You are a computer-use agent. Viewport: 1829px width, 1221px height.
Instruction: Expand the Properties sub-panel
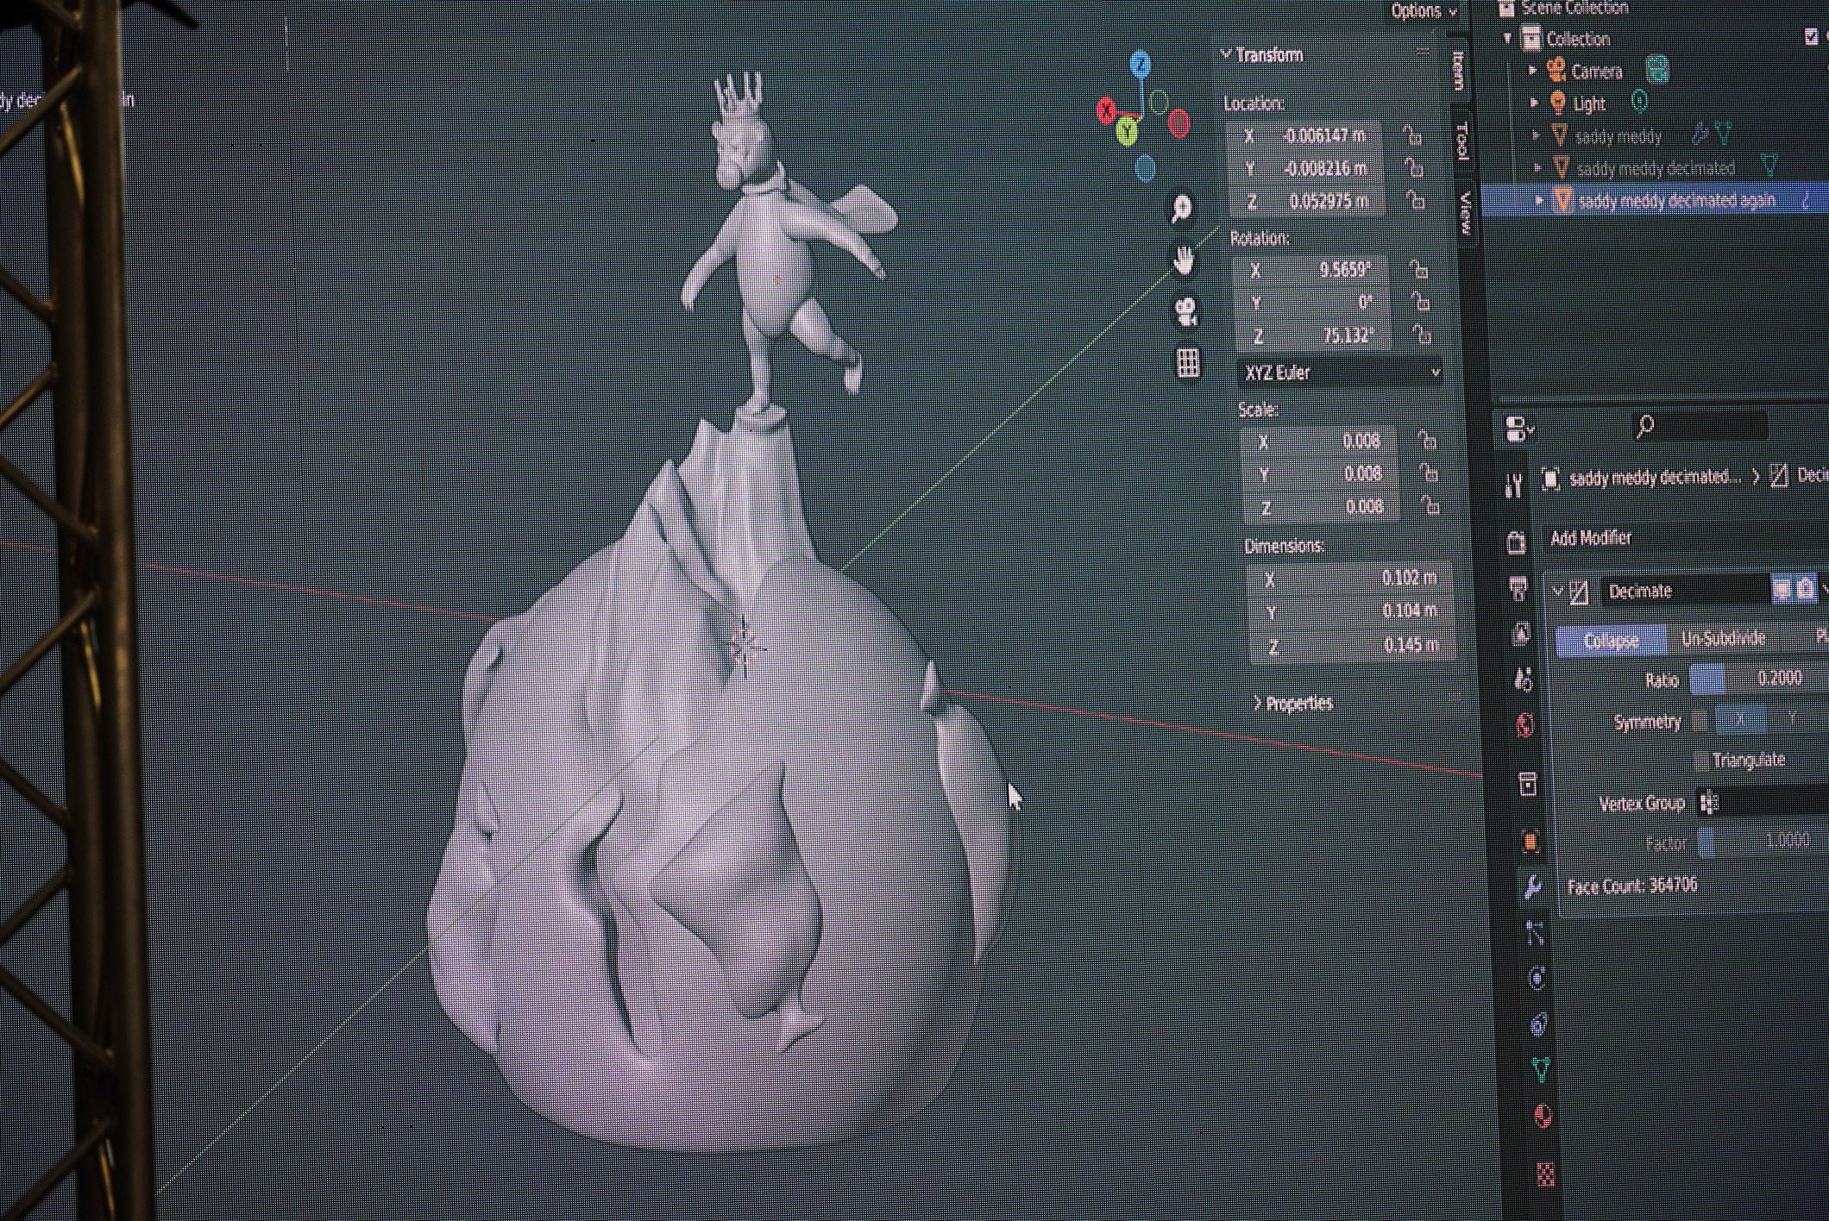coord(1292,704)
